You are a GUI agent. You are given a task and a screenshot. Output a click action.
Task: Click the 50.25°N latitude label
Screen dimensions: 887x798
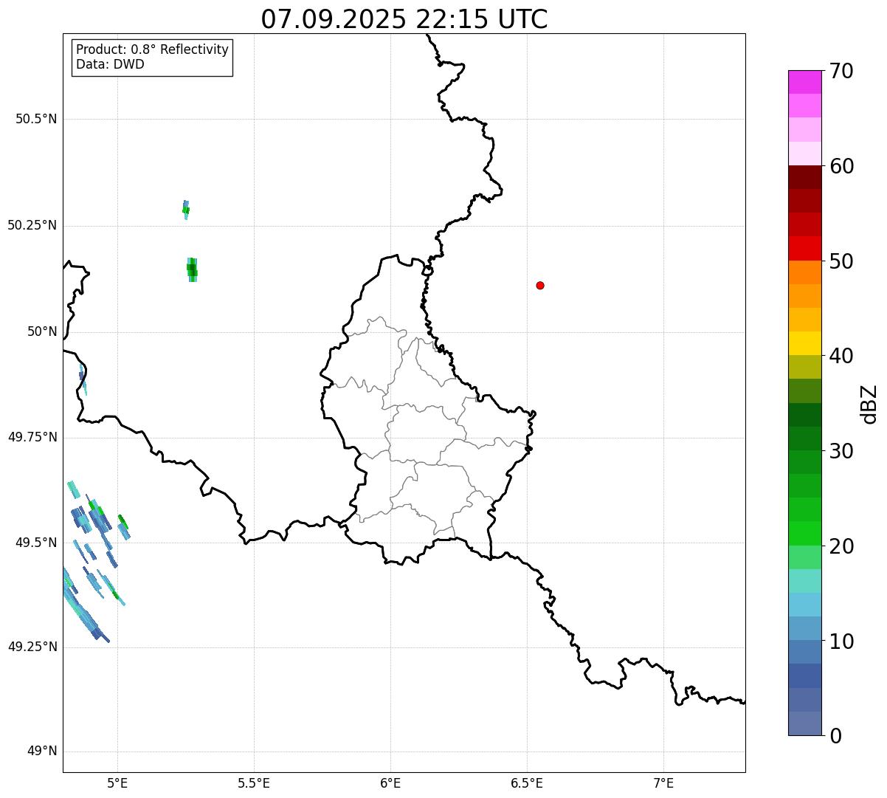(32, 225)
